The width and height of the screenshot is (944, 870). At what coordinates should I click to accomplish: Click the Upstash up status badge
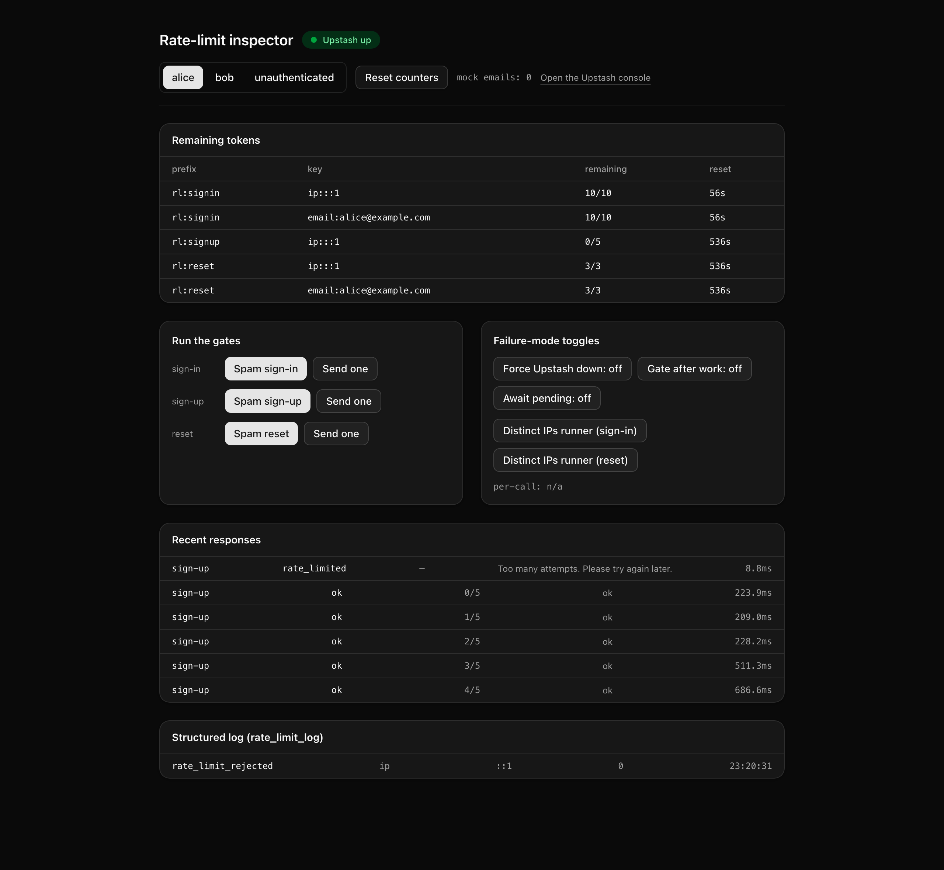pos(341,40)
